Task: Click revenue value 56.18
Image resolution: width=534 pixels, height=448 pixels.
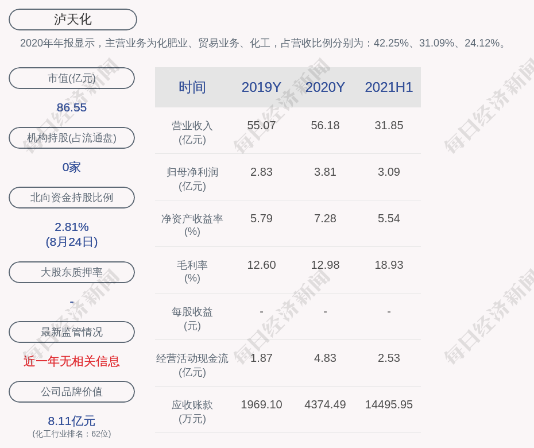Action: point(325,125)
